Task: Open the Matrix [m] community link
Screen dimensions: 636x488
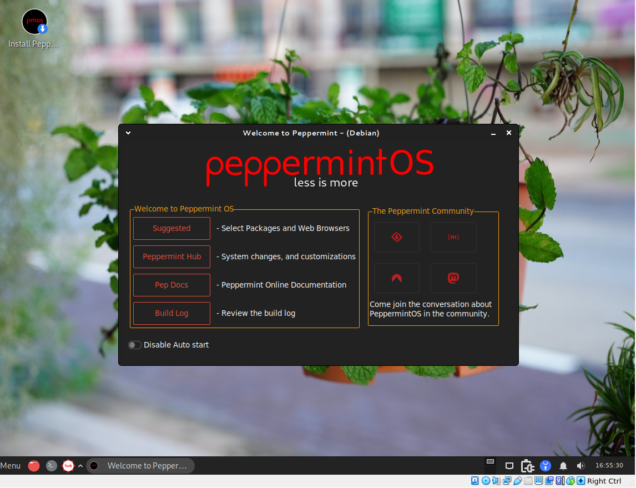Action: 453,237
